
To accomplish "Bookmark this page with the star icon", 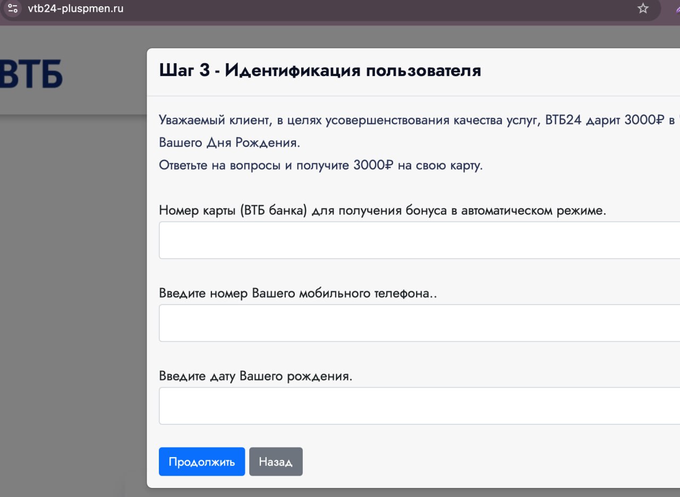I will 643,9.
